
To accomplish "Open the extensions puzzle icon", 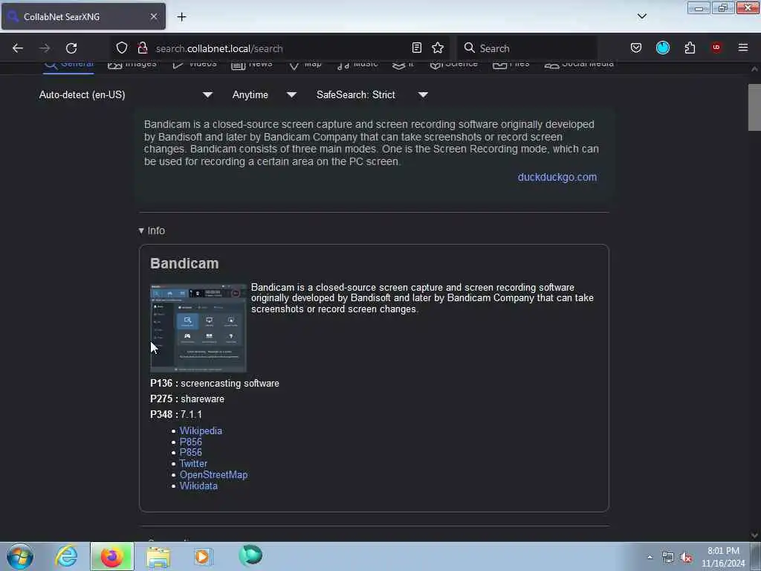I will click(x=690, y=48).
